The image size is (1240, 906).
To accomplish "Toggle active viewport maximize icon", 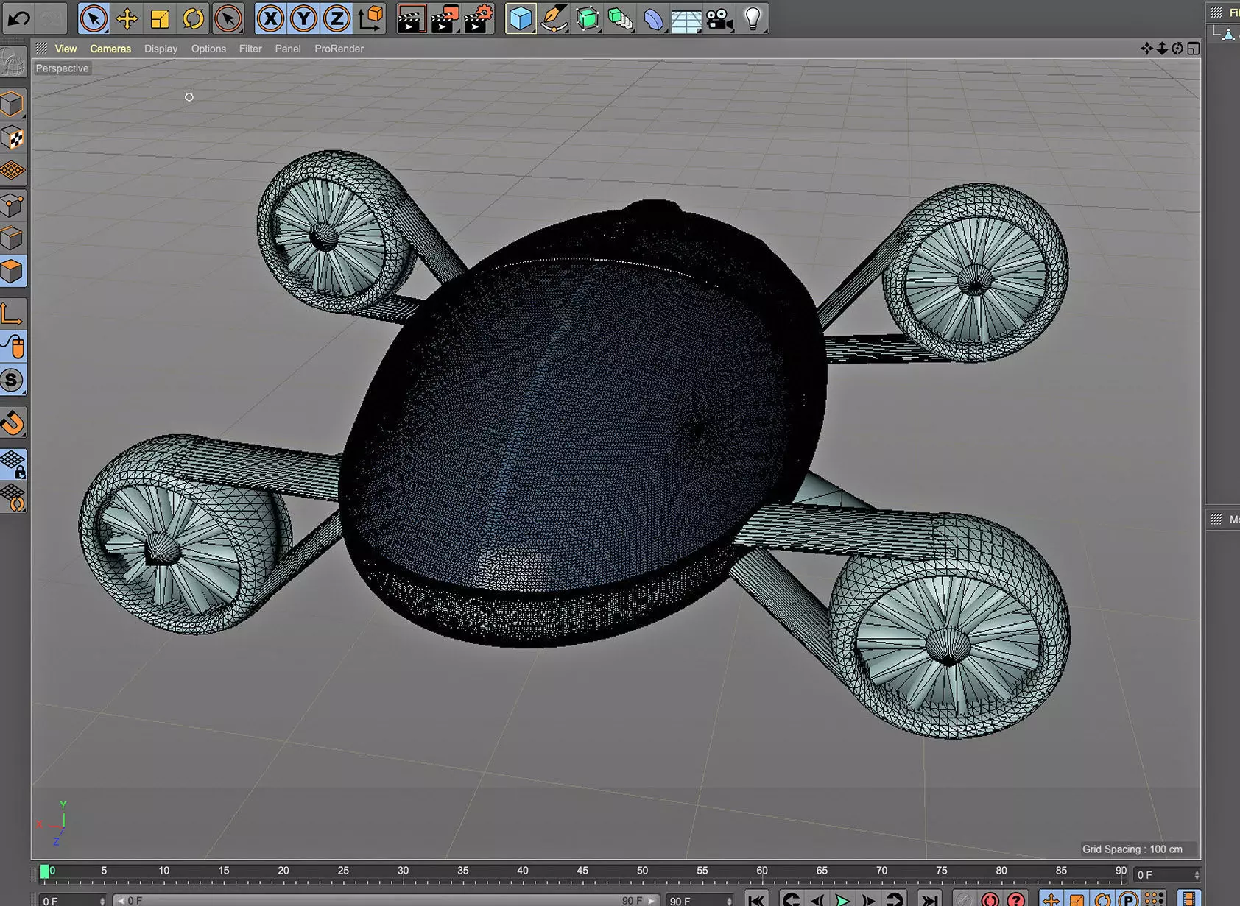I will tap(1193, 49).
